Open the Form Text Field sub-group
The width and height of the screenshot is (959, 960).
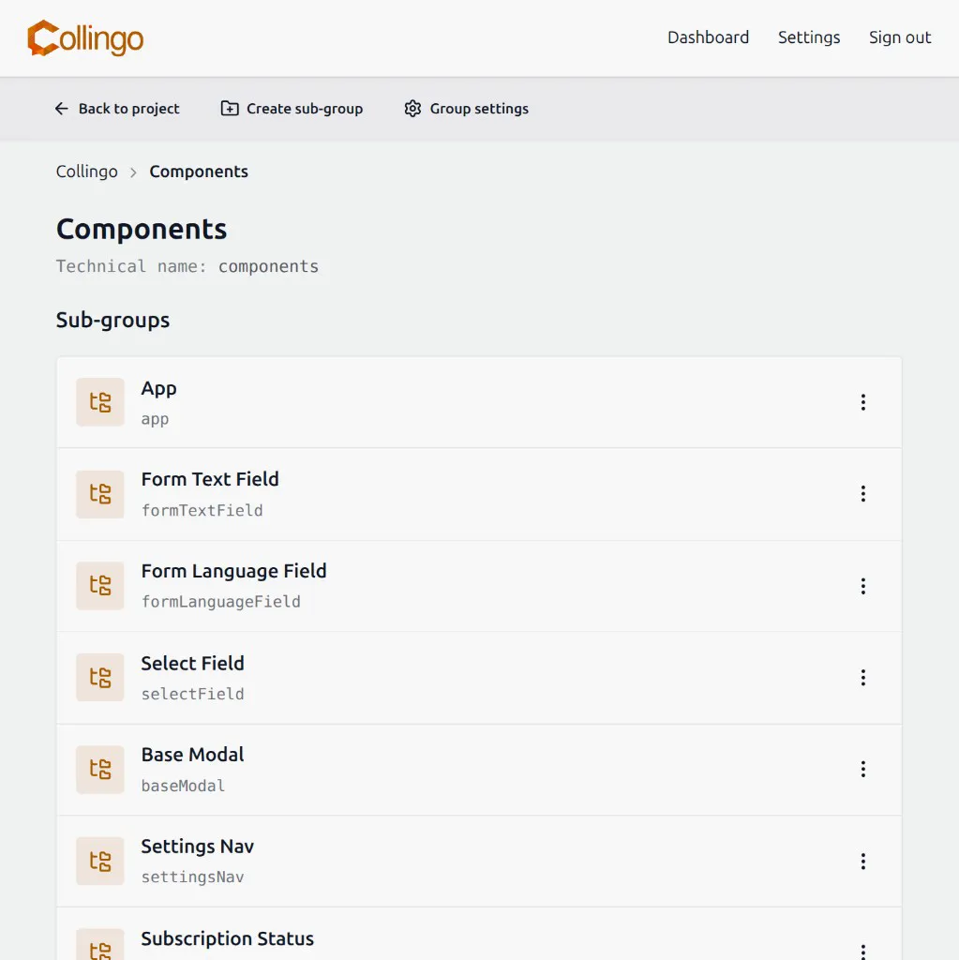pyautogui.click(x=479, y=494)
